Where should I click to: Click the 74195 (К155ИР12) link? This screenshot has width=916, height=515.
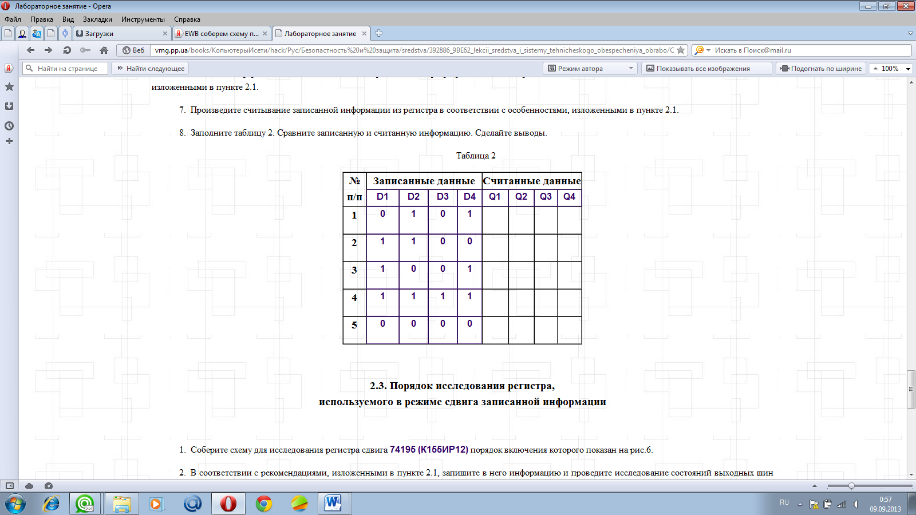point(429,450)
